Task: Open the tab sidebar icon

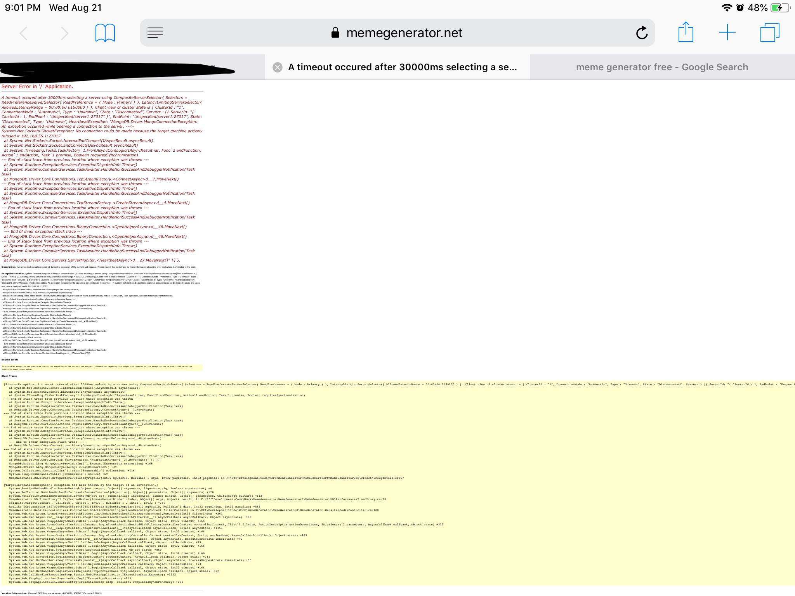Action: coord(155,33)
